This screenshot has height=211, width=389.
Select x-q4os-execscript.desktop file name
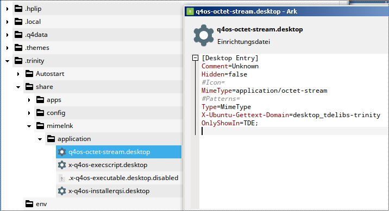tap(108, 165)
